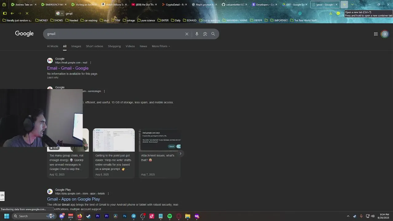The width and height of the screenshot is (393, 221).
Task: Open Steam from taskbar
Action: (x=88, y=216)
